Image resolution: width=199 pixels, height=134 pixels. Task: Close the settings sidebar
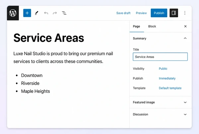[185, 26]
